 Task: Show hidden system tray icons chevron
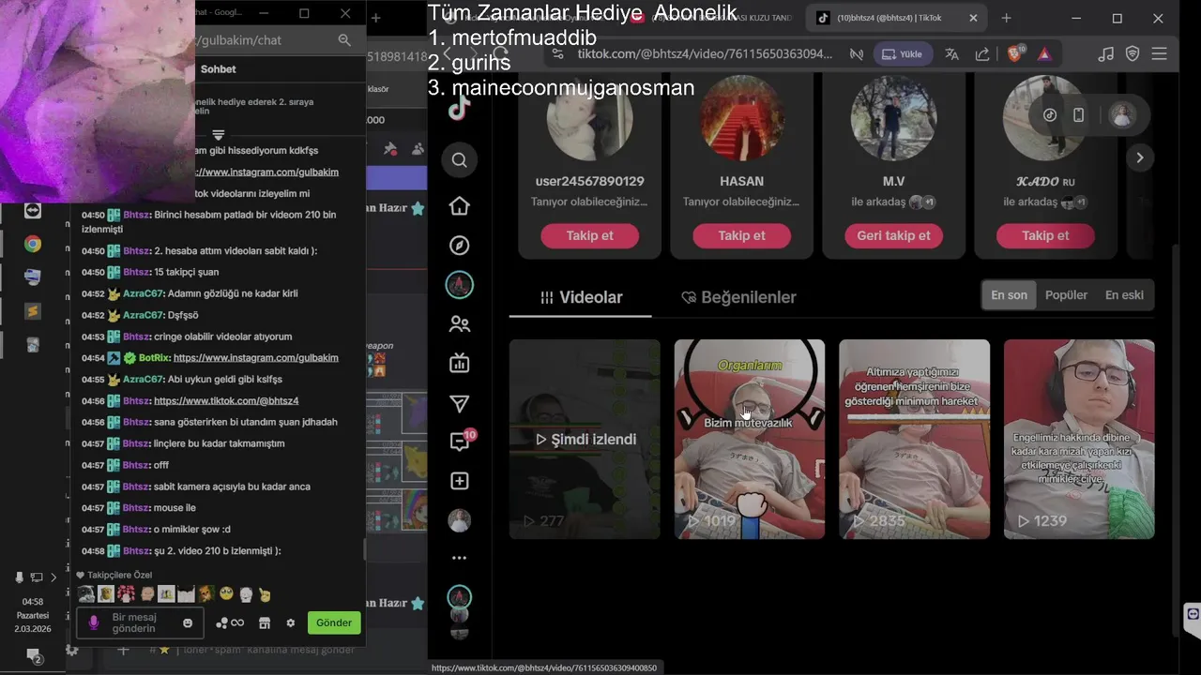(x=53, y=577)
